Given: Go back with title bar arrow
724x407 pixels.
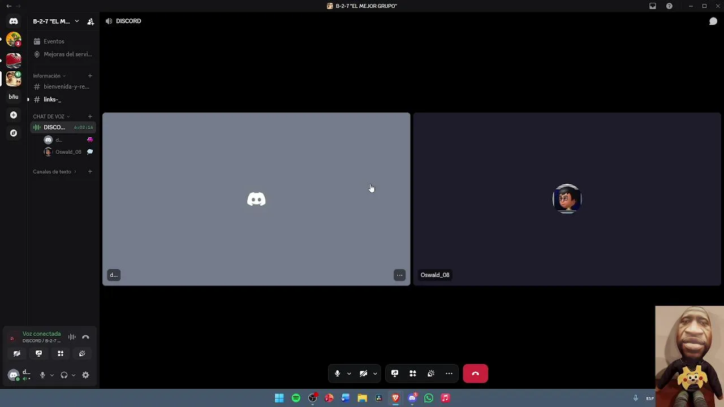Looking at the screenshot, I should (8, 6).
